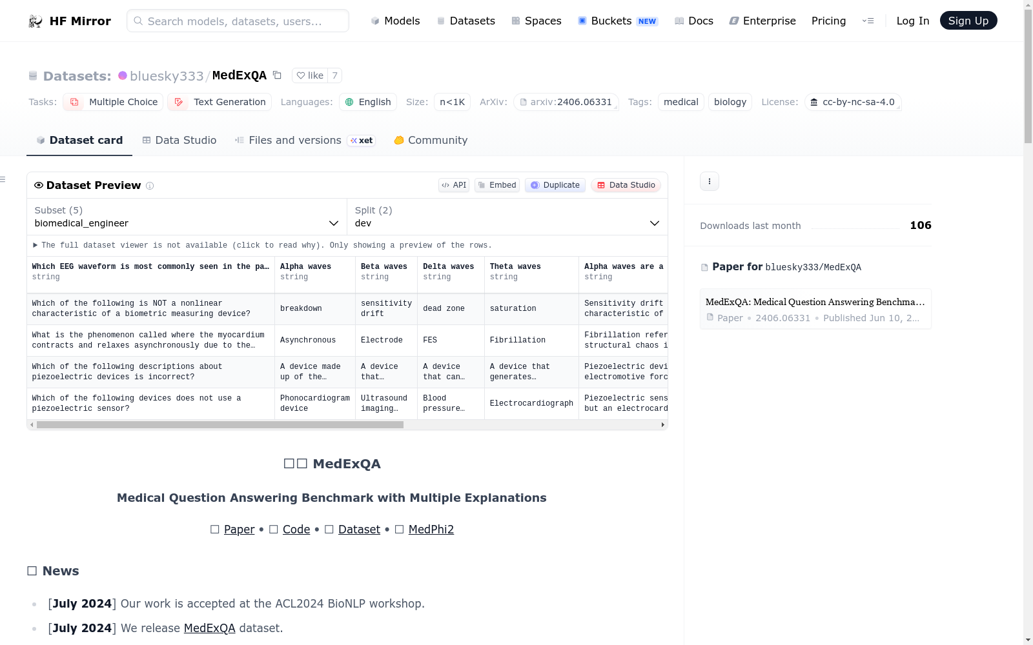Screen dimensions: 1033x645
Task: Open the Dataset link under the subtitle
Action: point(359,530)
